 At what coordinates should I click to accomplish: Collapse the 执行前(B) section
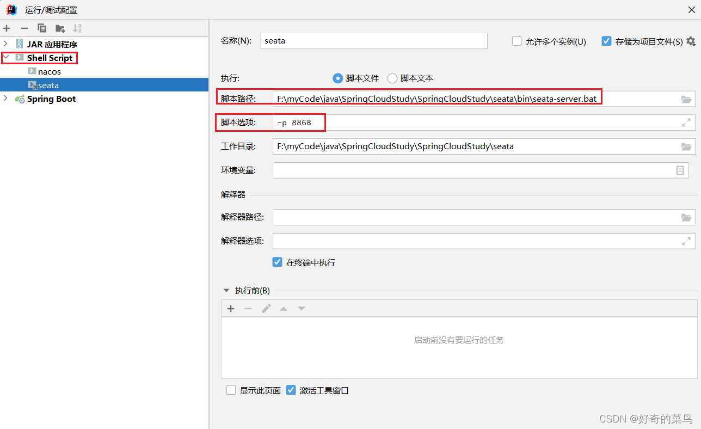[226, 290]
